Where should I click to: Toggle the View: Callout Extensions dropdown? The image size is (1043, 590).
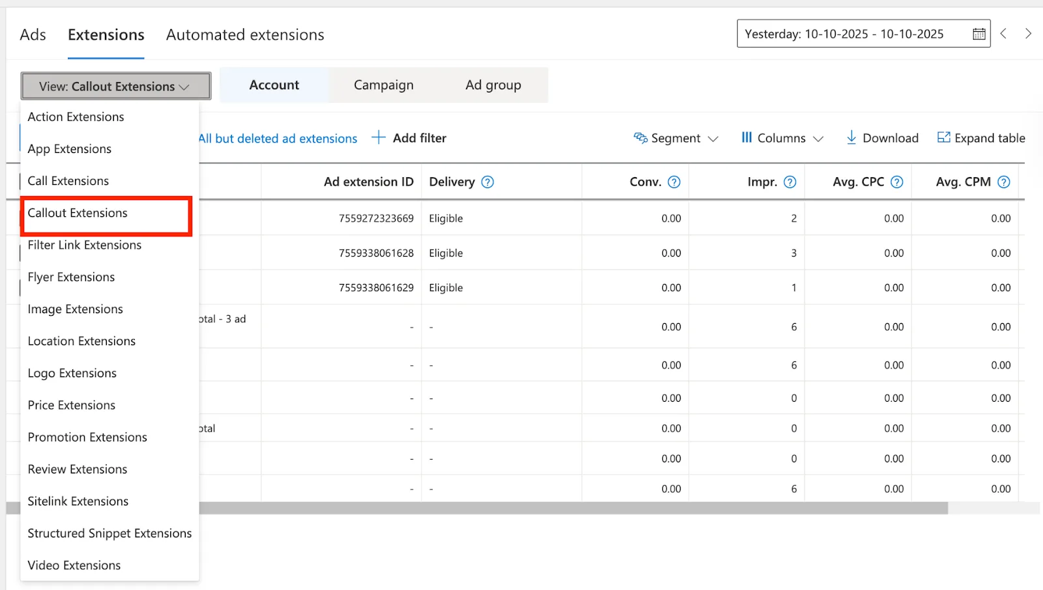(115, 86)
